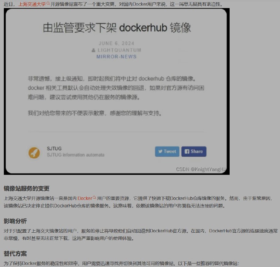Click the search icon after 上海交通大学

48,4
